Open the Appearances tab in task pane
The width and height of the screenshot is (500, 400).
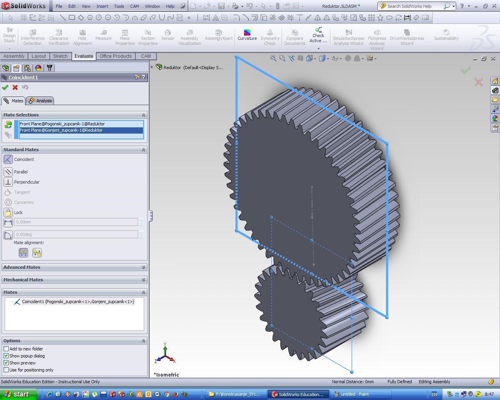click(x=495, y=118)
